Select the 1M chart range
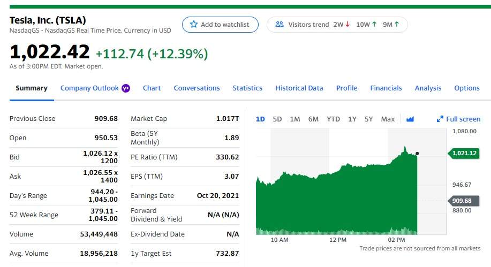The height and width of the screenshot is (267, 491). pyautogui.click(x=295, y=119)
